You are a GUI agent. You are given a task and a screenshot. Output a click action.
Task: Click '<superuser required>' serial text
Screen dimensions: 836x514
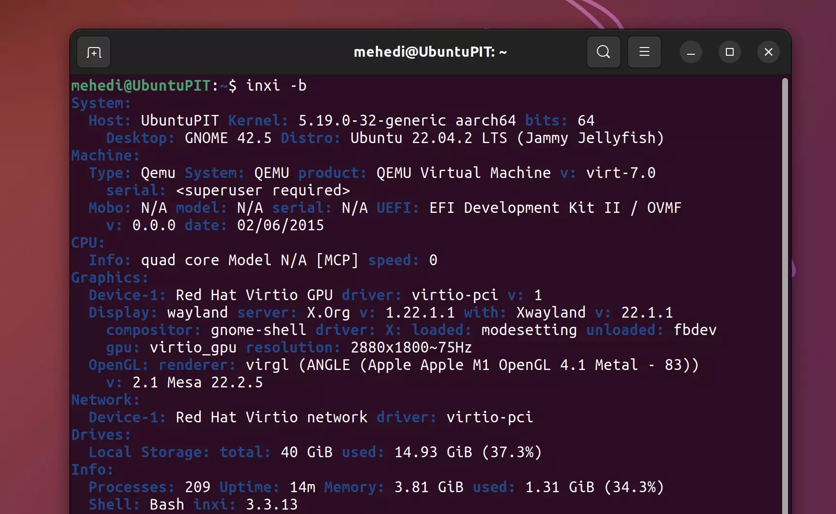pyautogui.click(x=263, y=191)
